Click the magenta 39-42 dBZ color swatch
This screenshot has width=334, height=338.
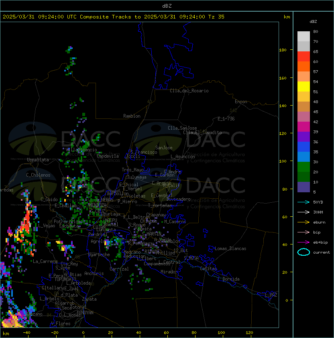(x=303, y=127)
